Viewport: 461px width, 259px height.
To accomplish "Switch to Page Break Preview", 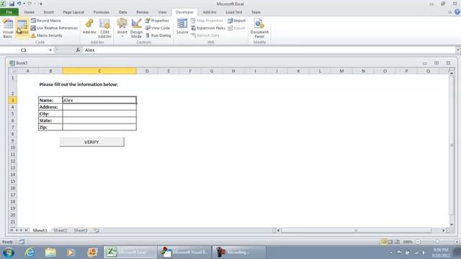I will click(397, 242).
